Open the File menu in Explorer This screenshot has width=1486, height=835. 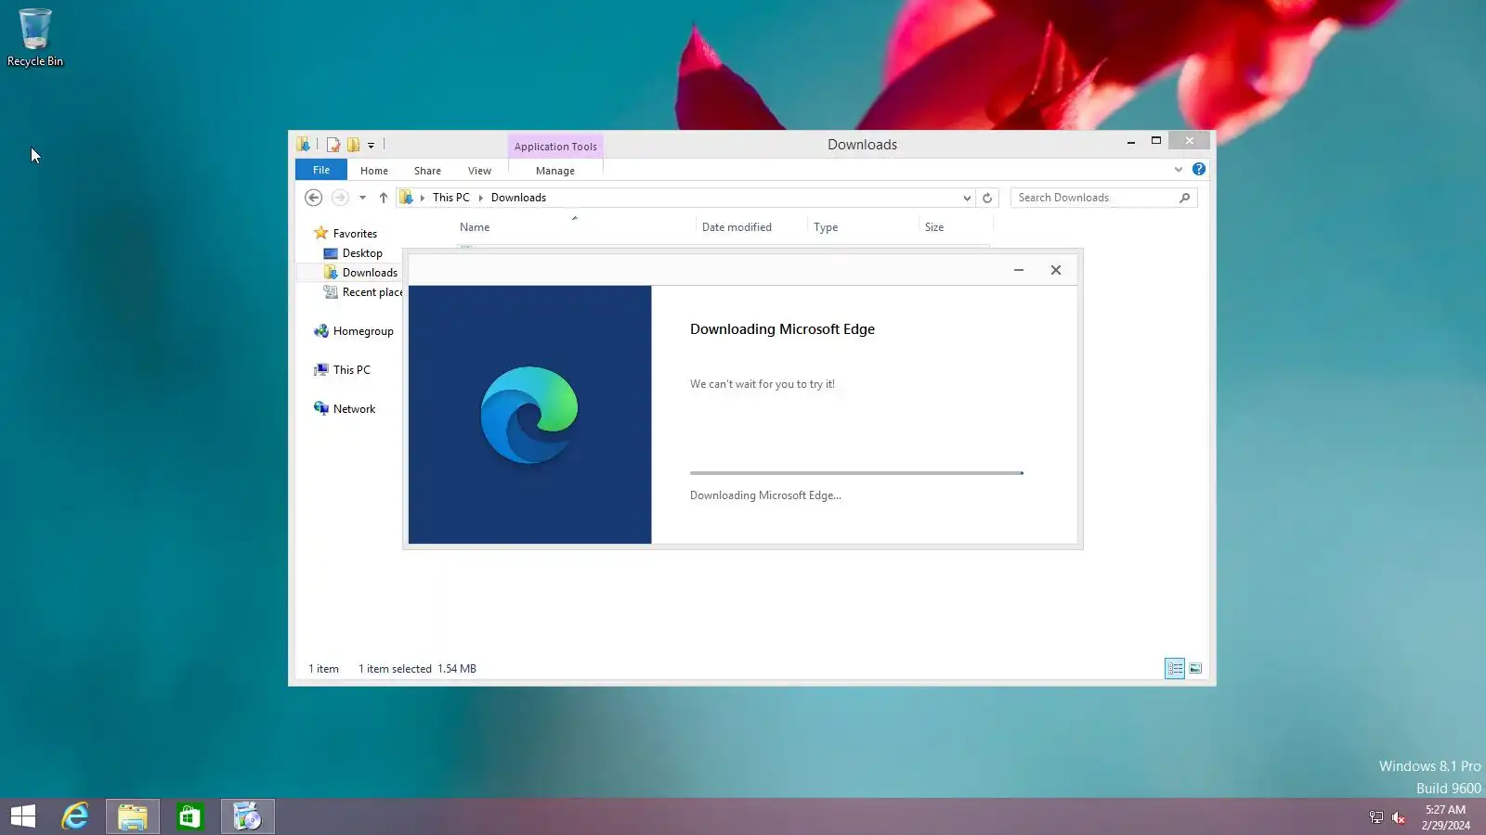[321, 170]
